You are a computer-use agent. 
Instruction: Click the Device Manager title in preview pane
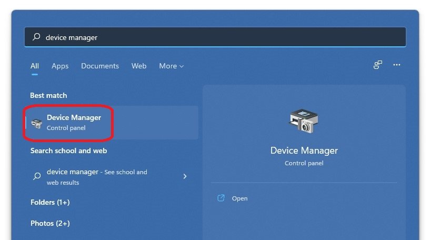304,151
